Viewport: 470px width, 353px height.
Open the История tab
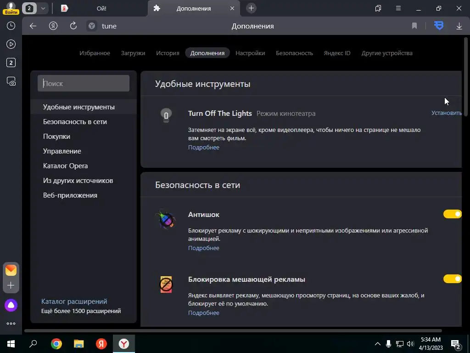click(168, 53)
